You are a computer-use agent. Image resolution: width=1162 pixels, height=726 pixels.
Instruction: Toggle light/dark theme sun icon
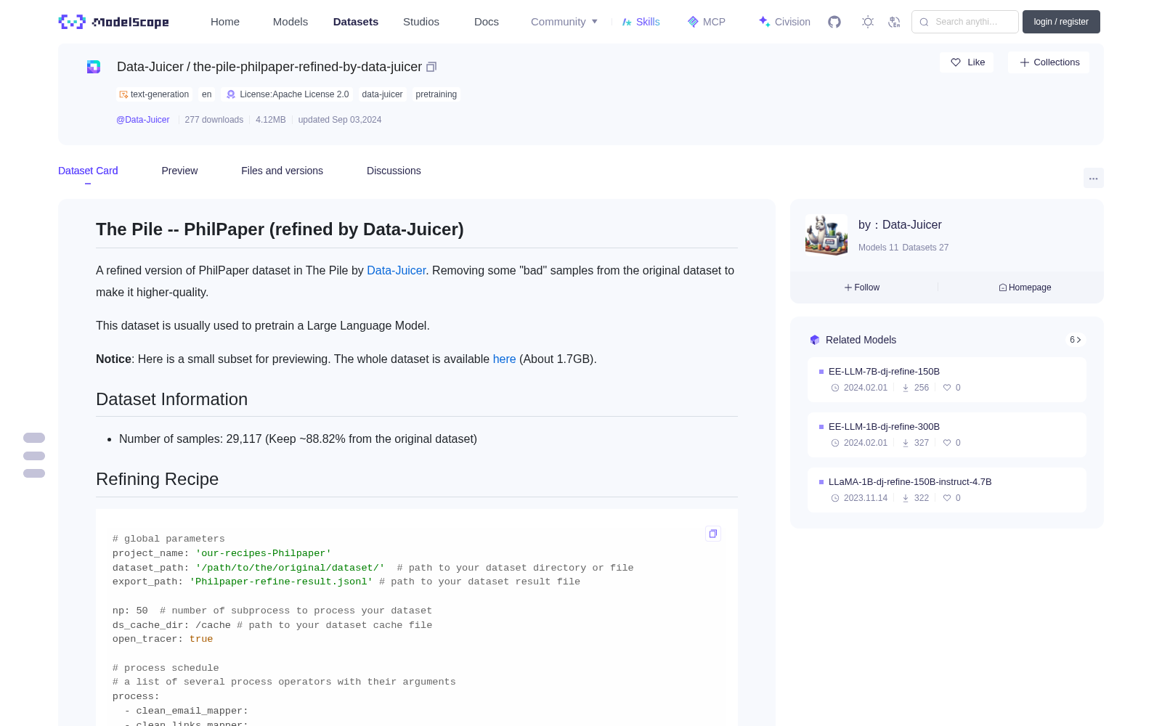(x=868, y=22)
